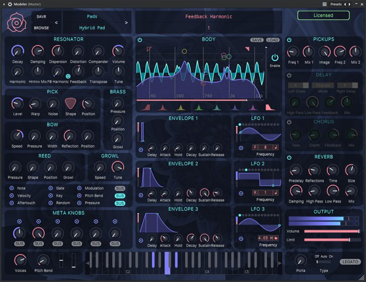The image size is (366, 282).
Task: Select the Pick Shape plectrum icon
Action: (70, 103)
